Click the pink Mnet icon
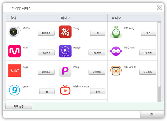167x121 pixels. click(14, 51)
